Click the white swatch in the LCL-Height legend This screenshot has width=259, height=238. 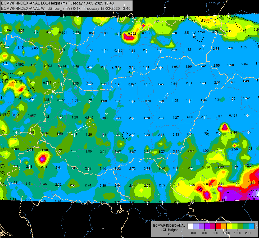[x=190, y=226]
